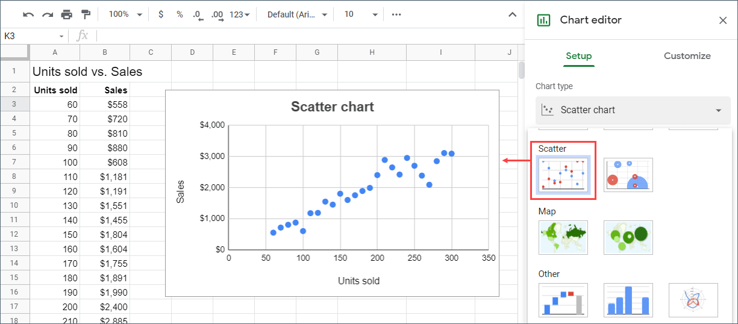The width and height of the screenshot is (738, 324).
Task: Click cell containing $2,400
Action: click(105, 307)
